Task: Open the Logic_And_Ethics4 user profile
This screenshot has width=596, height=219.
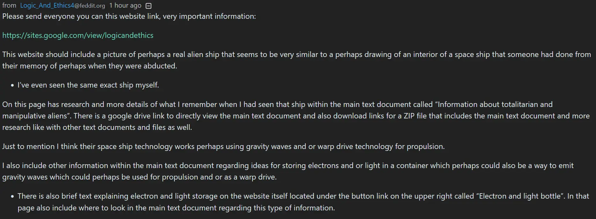Action: [x=47, y=5]
